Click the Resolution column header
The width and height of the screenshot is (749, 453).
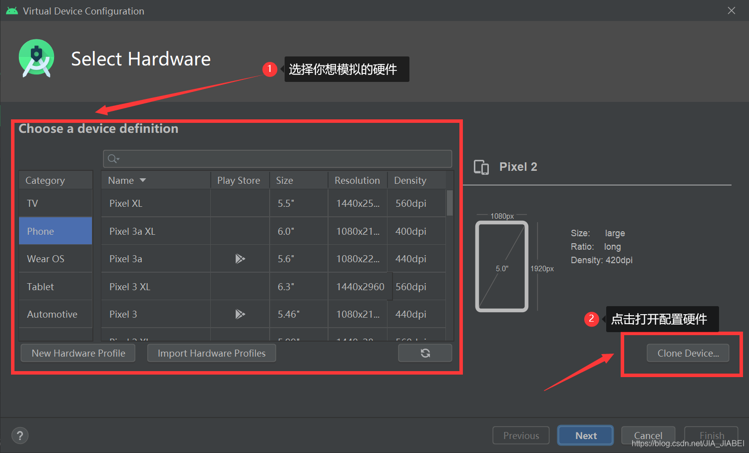pyautogui.click(x=358, y=180)
